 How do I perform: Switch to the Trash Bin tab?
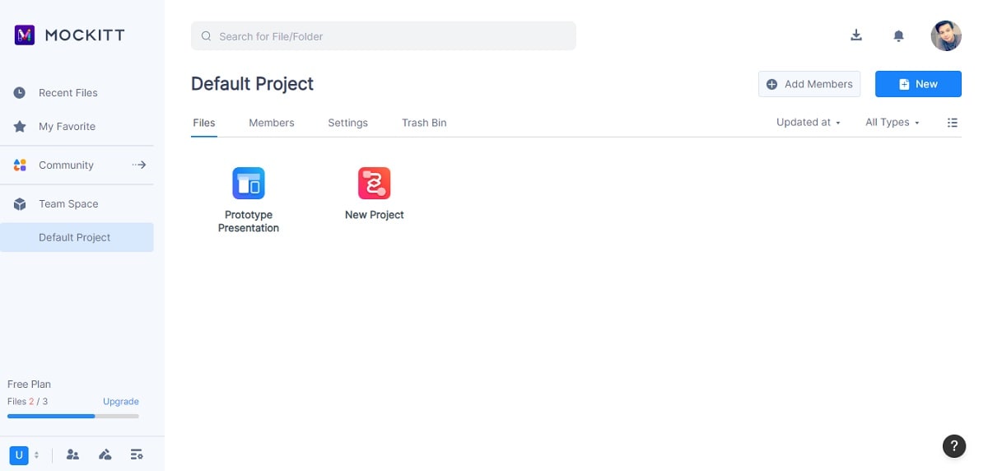pos(424,123)
